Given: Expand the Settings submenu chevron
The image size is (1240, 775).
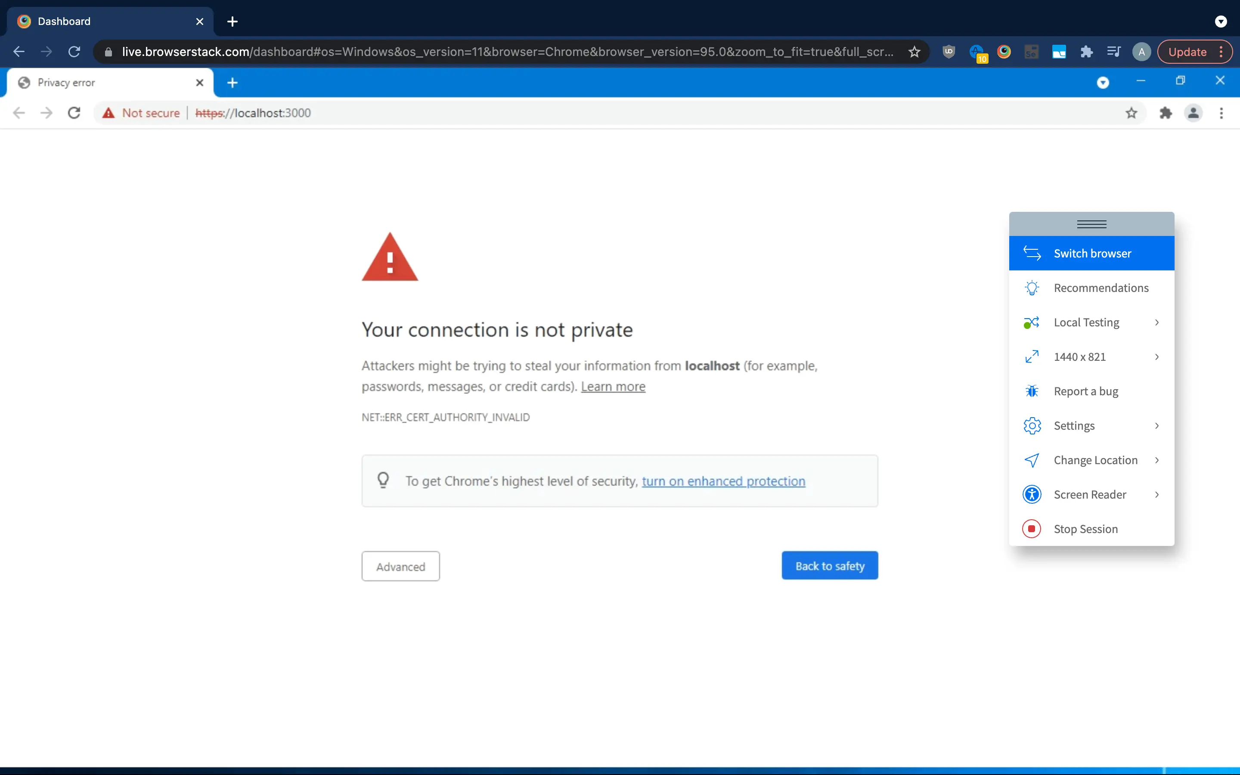Looking at the screenshot, I should 1156,426.
